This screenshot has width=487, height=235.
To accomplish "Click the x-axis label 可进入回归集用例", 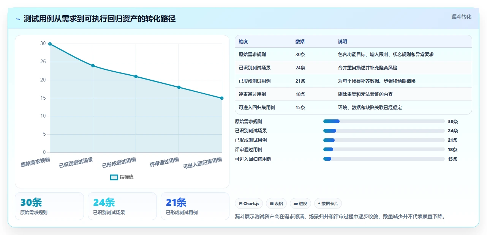I will pyautogui.click(x=202, y=163).
